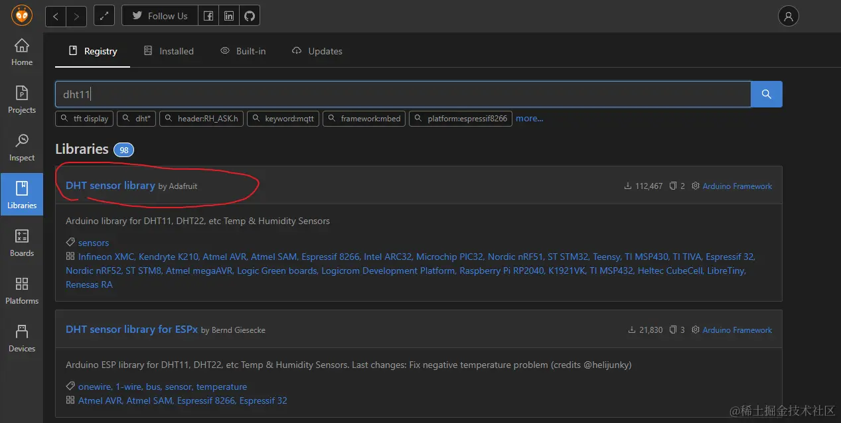Open Inspect in the sidebar

coord(22,148)
